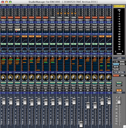Switch to layer 1-16

116,61
